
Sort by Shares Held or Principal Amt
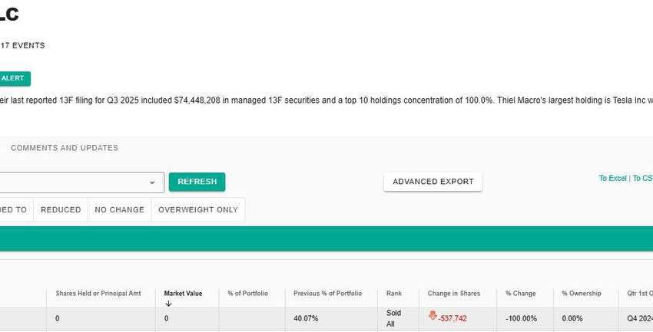(98, 294)
